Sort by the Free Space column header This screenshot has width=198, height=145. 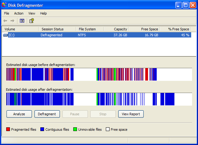pyautogui.click(x=144, y=29)
